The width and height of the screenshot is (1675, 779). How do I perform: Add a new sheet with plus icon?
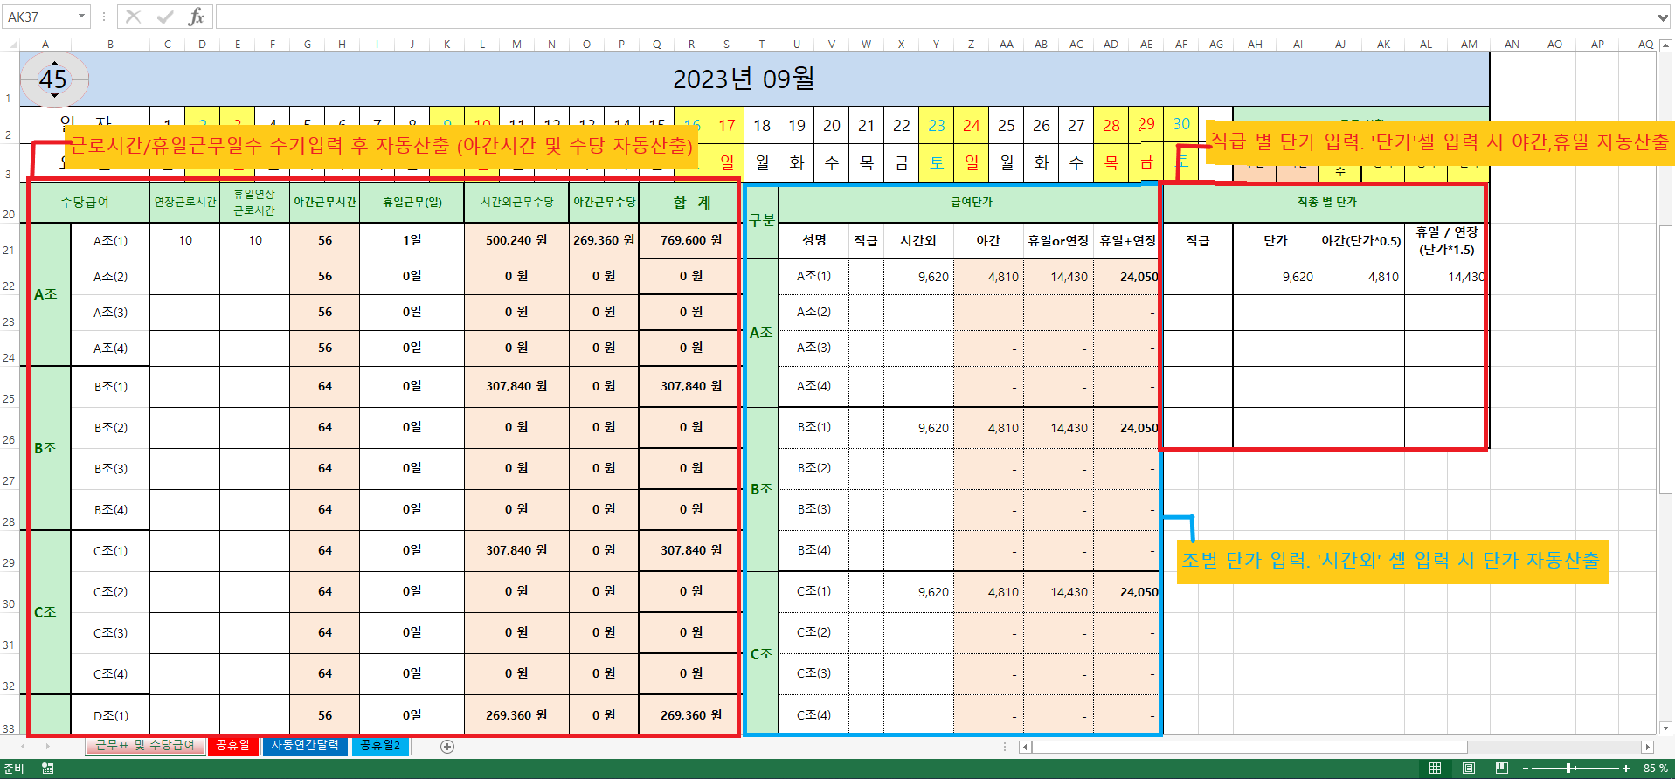tap(447, 747)
